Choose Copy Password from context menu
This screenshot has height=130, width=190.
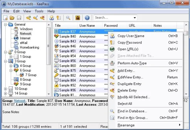[145, 43]
